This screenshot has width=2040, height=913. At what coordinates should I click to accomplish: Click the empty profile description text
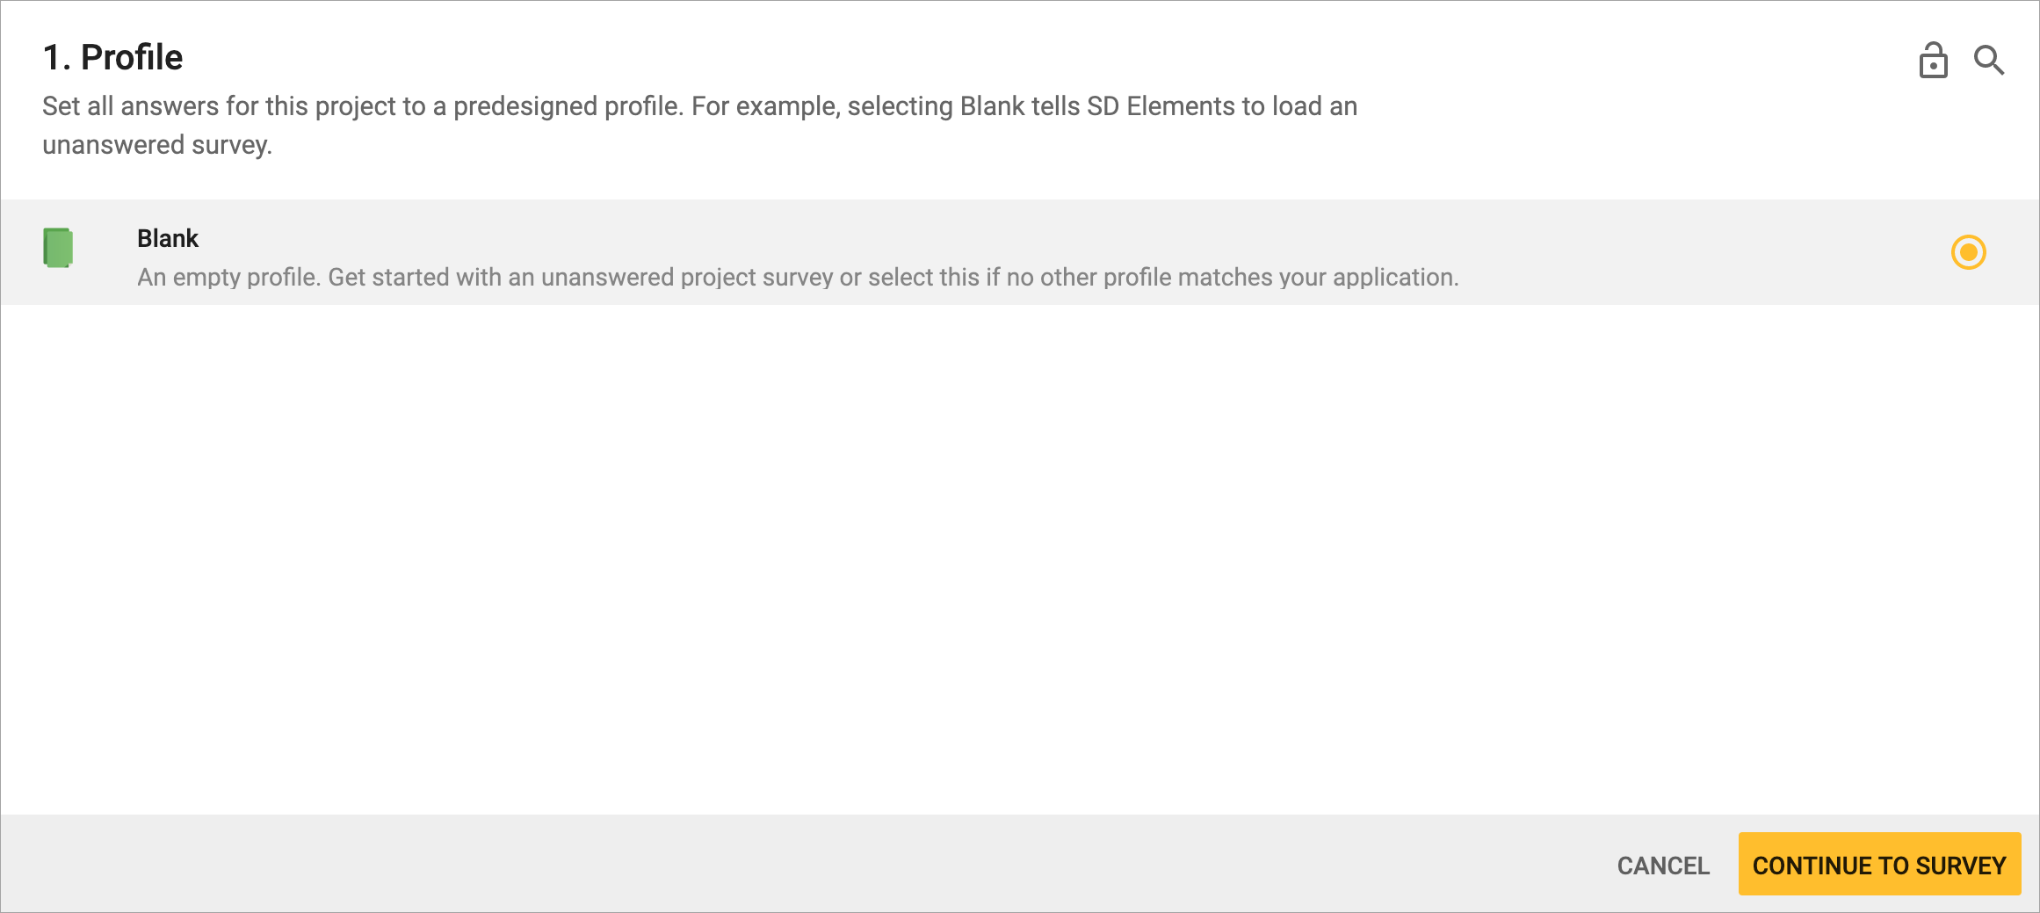pos(799,277)
